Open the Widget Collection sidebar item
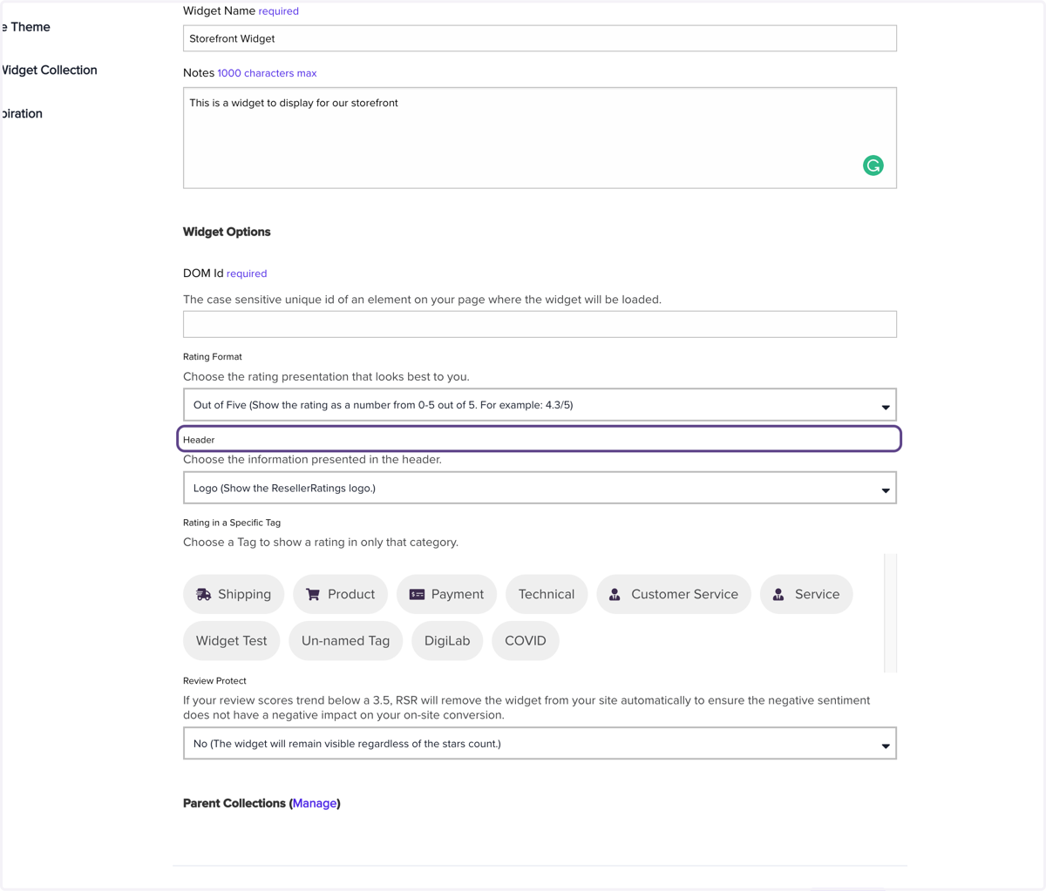 point(49,70)
